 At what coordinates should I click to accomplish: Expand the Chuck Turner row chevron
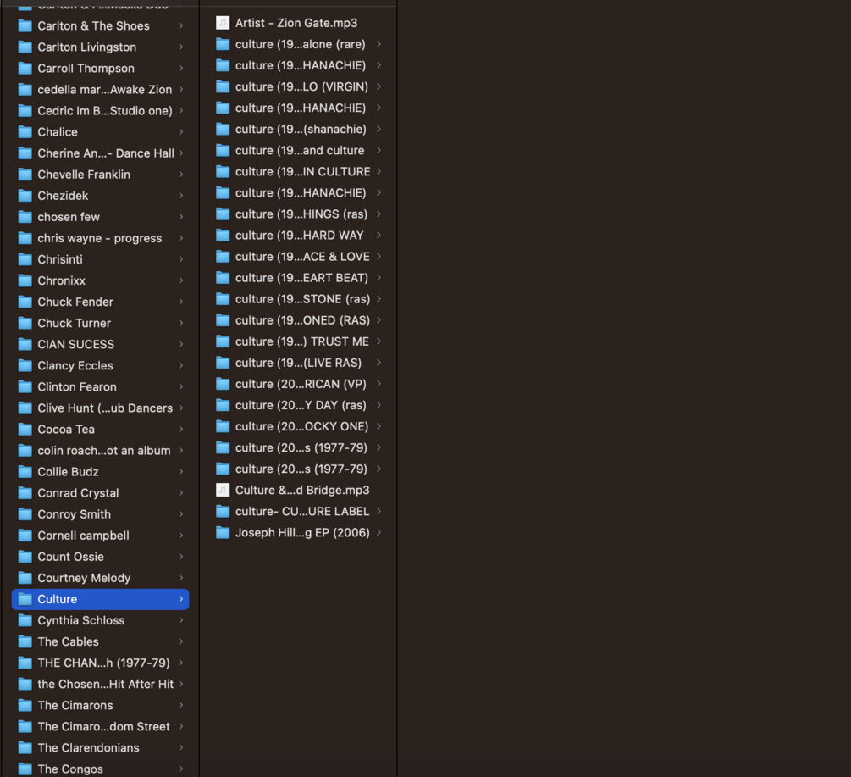(x=180, y=323)
